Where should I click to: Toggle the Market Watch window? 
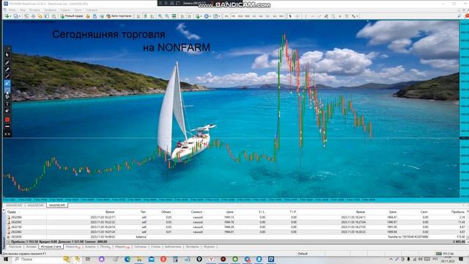[x=26, y=16]
